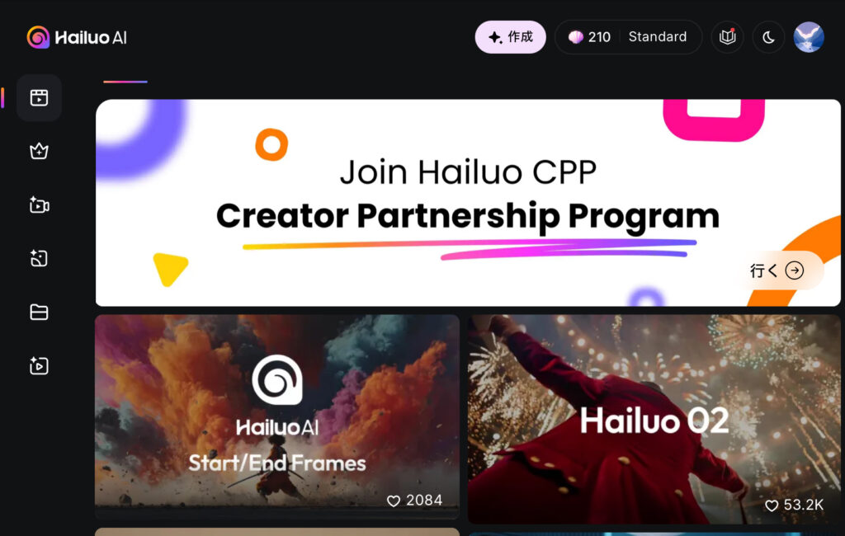This screenshot has width=845, height=536.
Task: Open the Hailuo 02 video thumbnail
Action: pyautogui.click(x=654, y=419)
